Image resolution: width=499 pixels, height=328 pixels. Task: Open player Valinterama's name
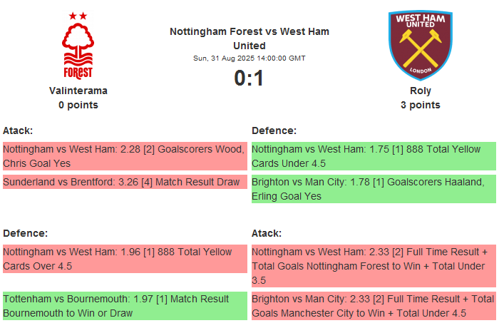pos(78,91)
